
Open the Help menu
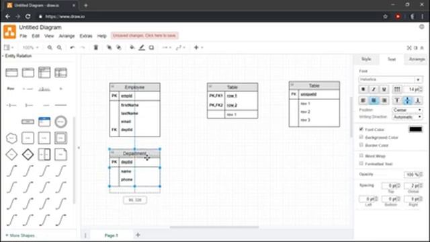pos(101,36)
